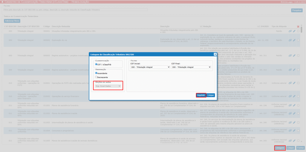Click the Adicionar Novo button
306x152 pixels.
(x=12, y=21)
